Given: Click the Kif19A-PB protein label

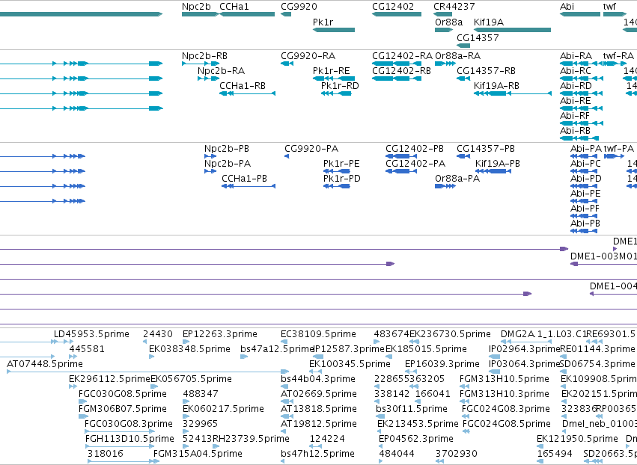Looking at the screenshot, I should (x=498, y=164).
